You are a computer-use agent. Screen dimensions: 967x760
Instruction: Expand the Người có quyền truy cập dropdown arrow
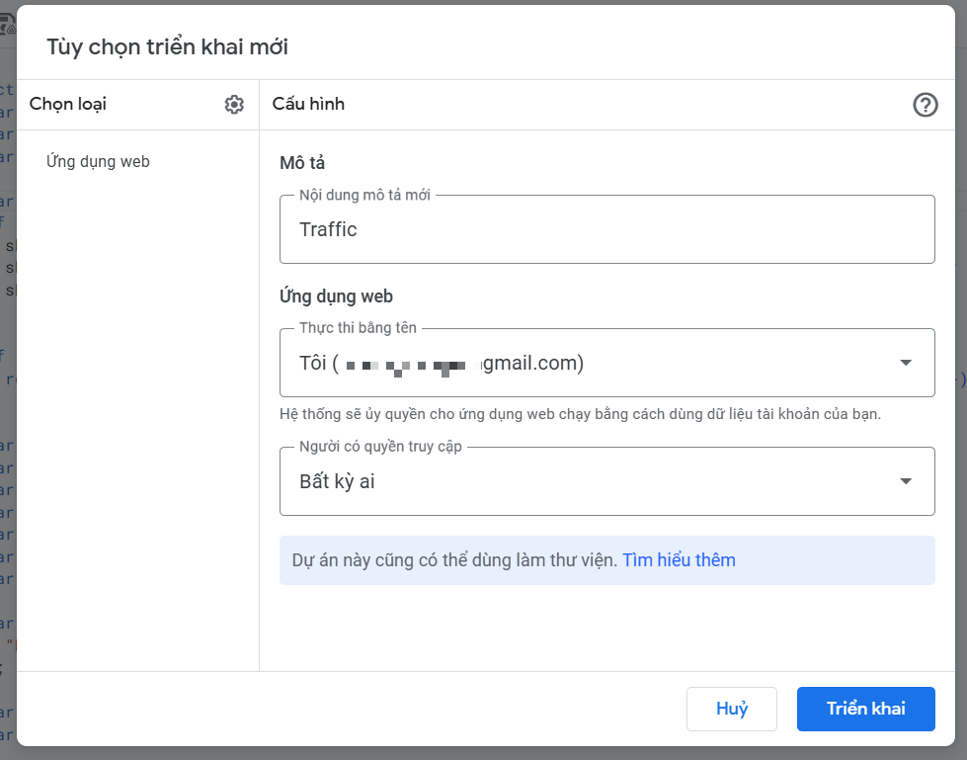click(x=906, y=481)
